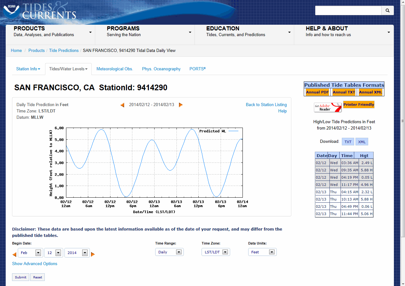This screenshot has height=286, width=405.
Task: Focus the site search input field
Action: (348, 10)
